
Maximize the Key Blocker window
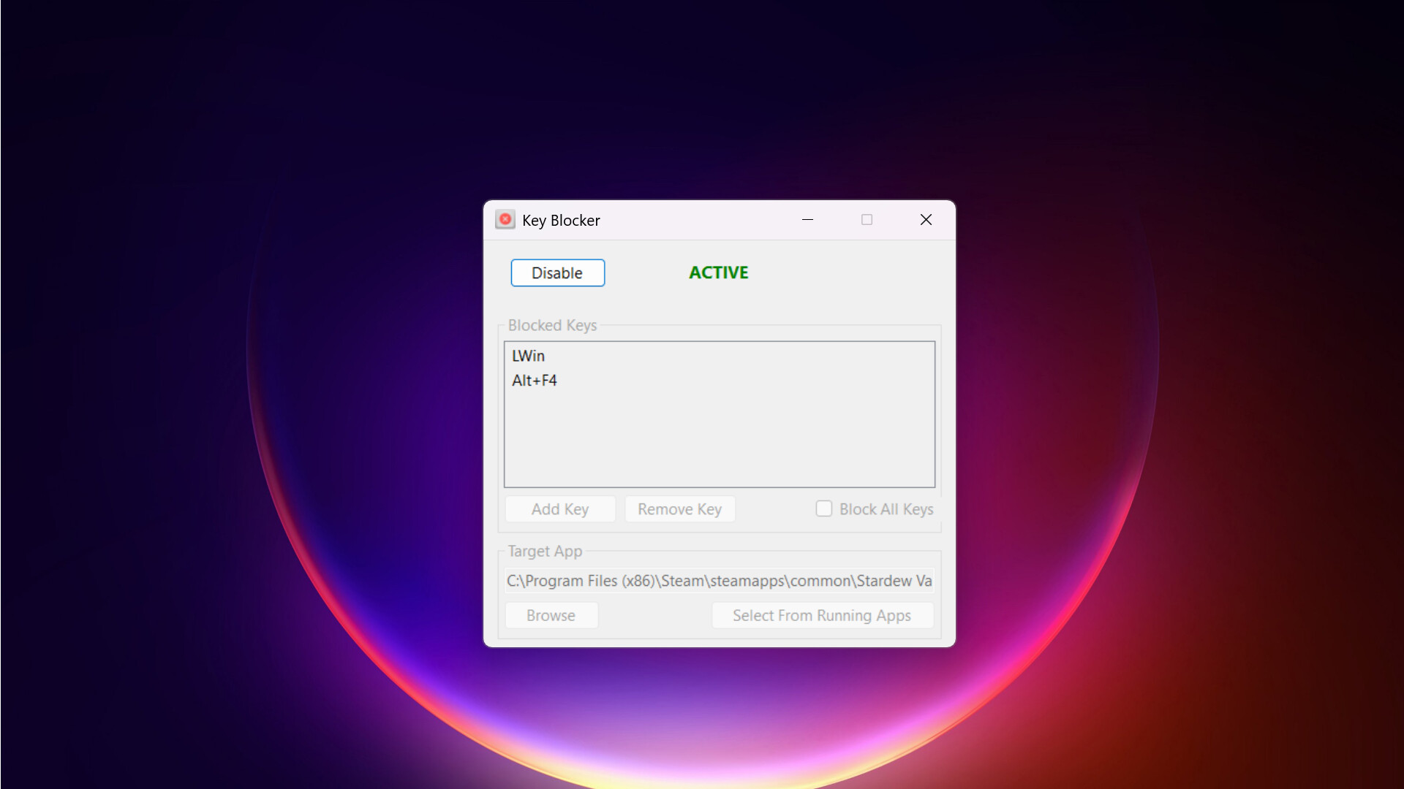pyautogui.click(x=867, y=219)
